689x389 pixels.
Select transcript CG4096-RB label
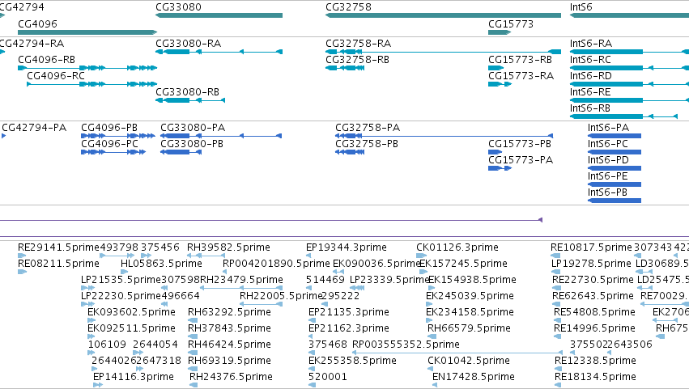click(47, 59)
